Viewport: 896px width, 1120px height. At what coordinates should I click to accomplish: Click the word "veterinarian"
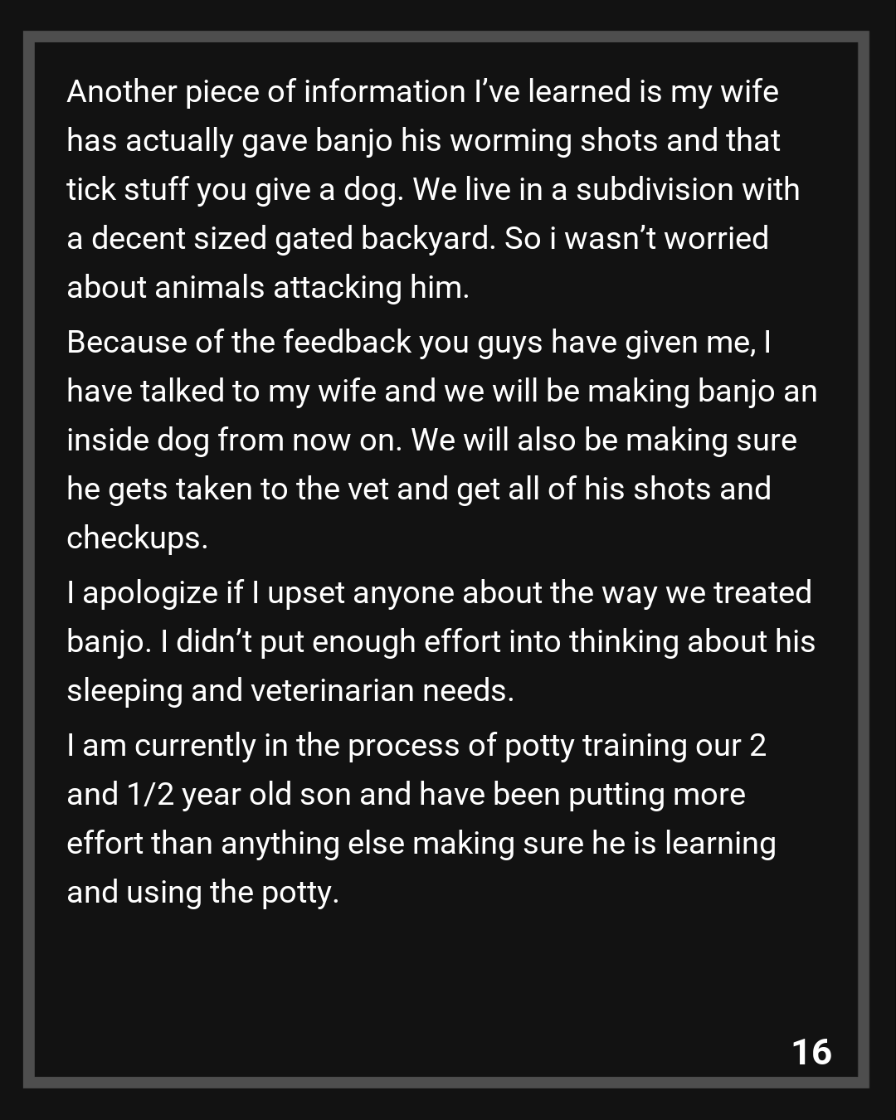[x=333, y=690]
